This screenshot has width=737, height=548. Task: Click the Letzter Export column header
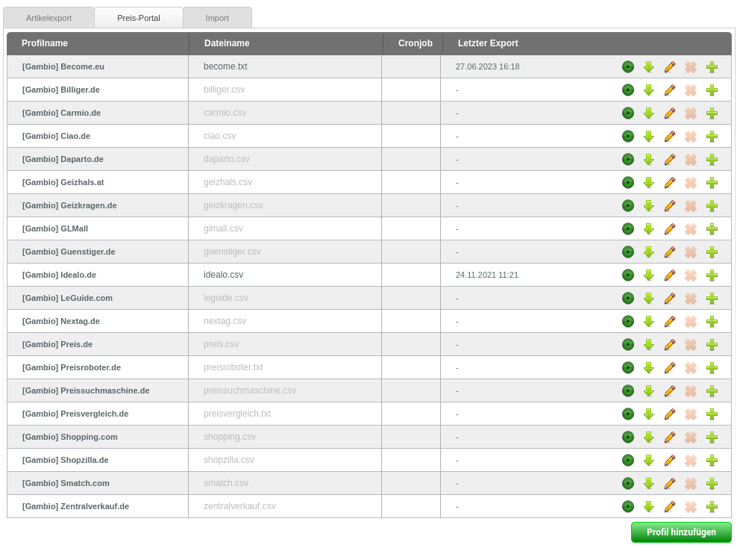click(x=488, y=43)
